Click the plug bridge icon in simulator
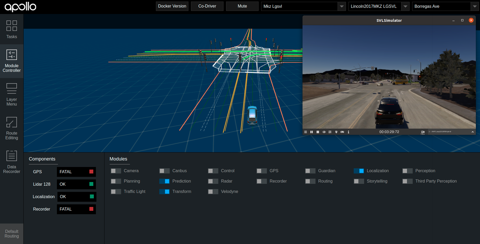Viewport: 480px width, 244px height. click(x=336, y=132)
